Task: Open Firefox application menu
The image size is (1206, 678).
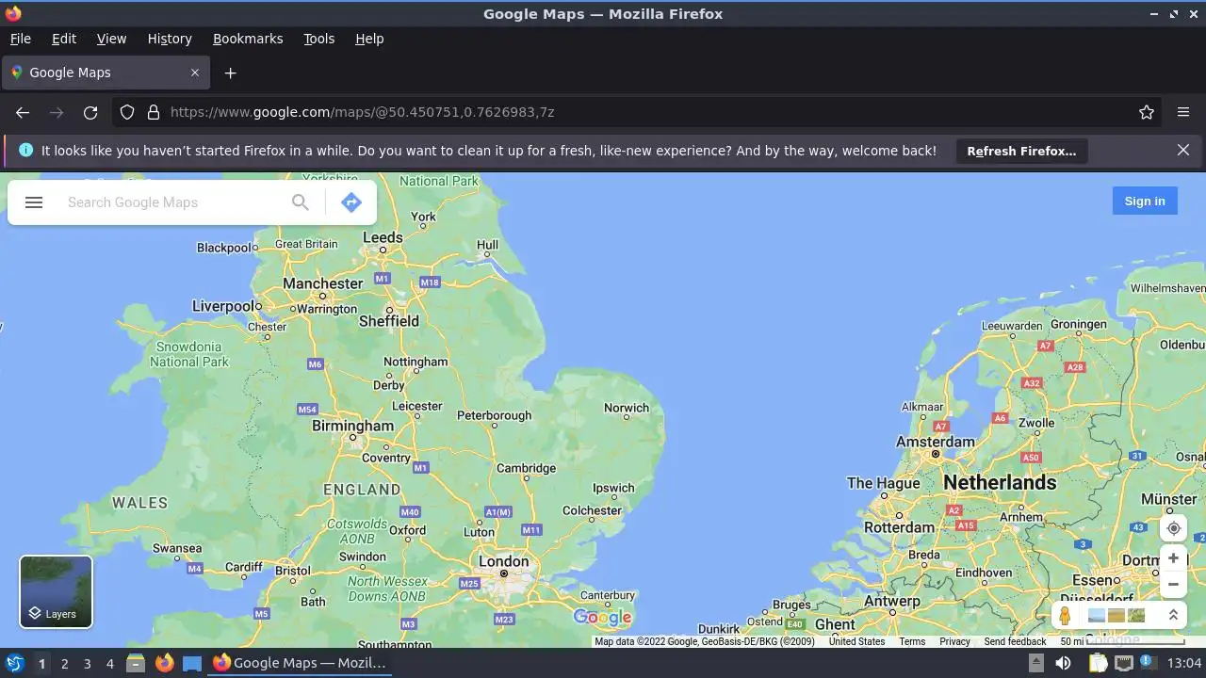Action: coord(1183,112)
